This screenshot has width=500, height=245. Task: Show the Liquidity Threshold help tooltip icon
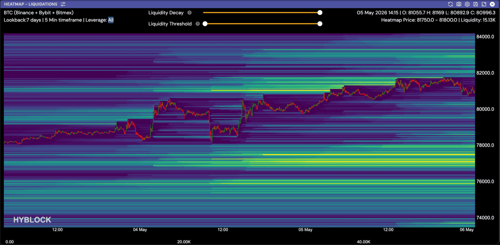[x=198, y=24]
